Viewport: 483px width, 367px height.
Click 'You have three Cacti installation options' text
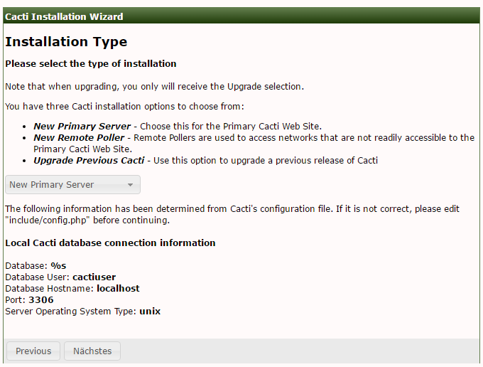coord(125,107)
